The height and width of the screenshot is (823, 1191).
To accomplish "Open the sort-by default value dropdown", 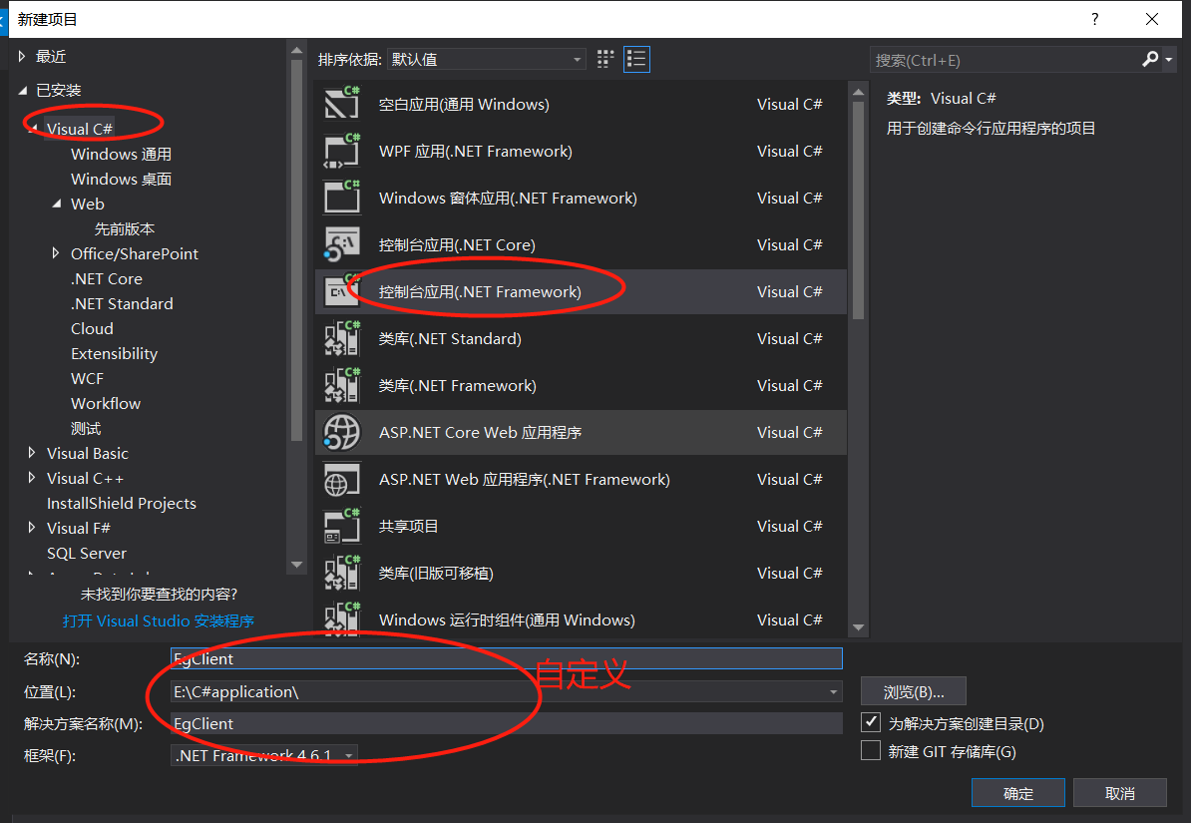I will click(x=486, y=59).
